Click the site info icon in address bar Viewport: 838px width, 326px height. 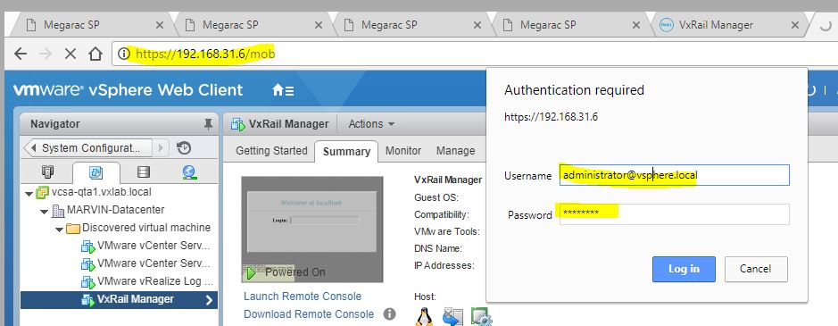pyautogui.click(x=124, y=54)
